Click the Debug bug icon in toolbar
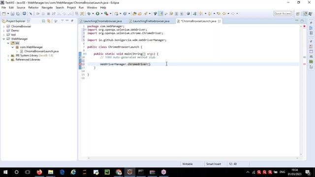This screenshot has width=315, height=177. (x=89, y=14)
